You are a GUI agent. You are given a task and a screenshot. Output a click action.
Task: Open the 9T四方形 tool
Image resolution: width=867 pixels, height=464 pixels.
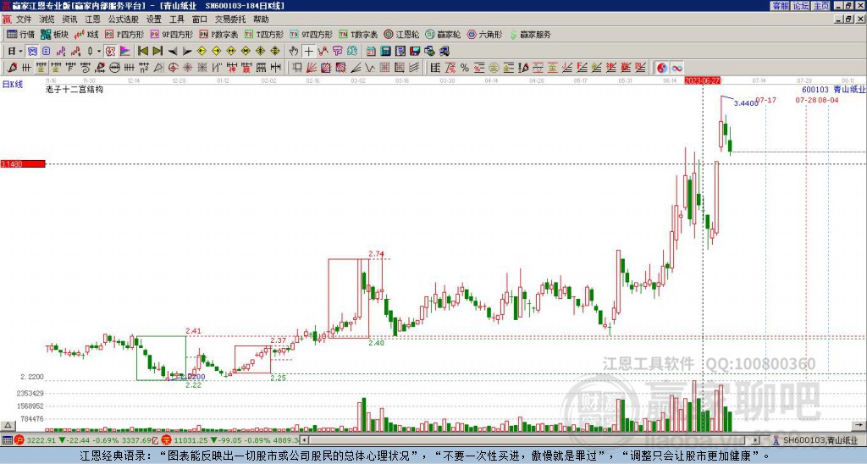click(312, 34)
